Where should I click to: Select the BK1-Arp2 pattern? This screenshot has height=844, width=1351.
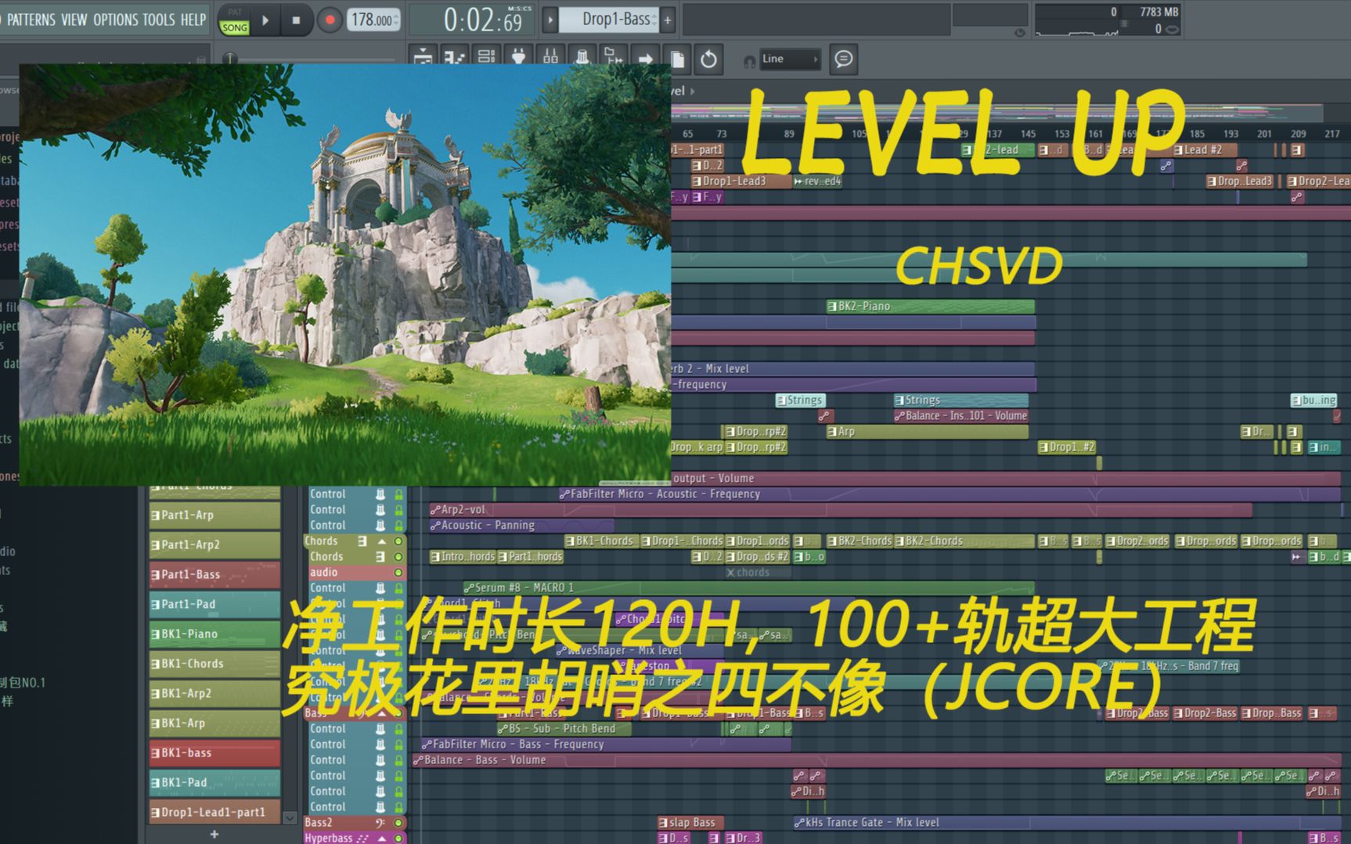pyautogui.click(x=214, y=693)
